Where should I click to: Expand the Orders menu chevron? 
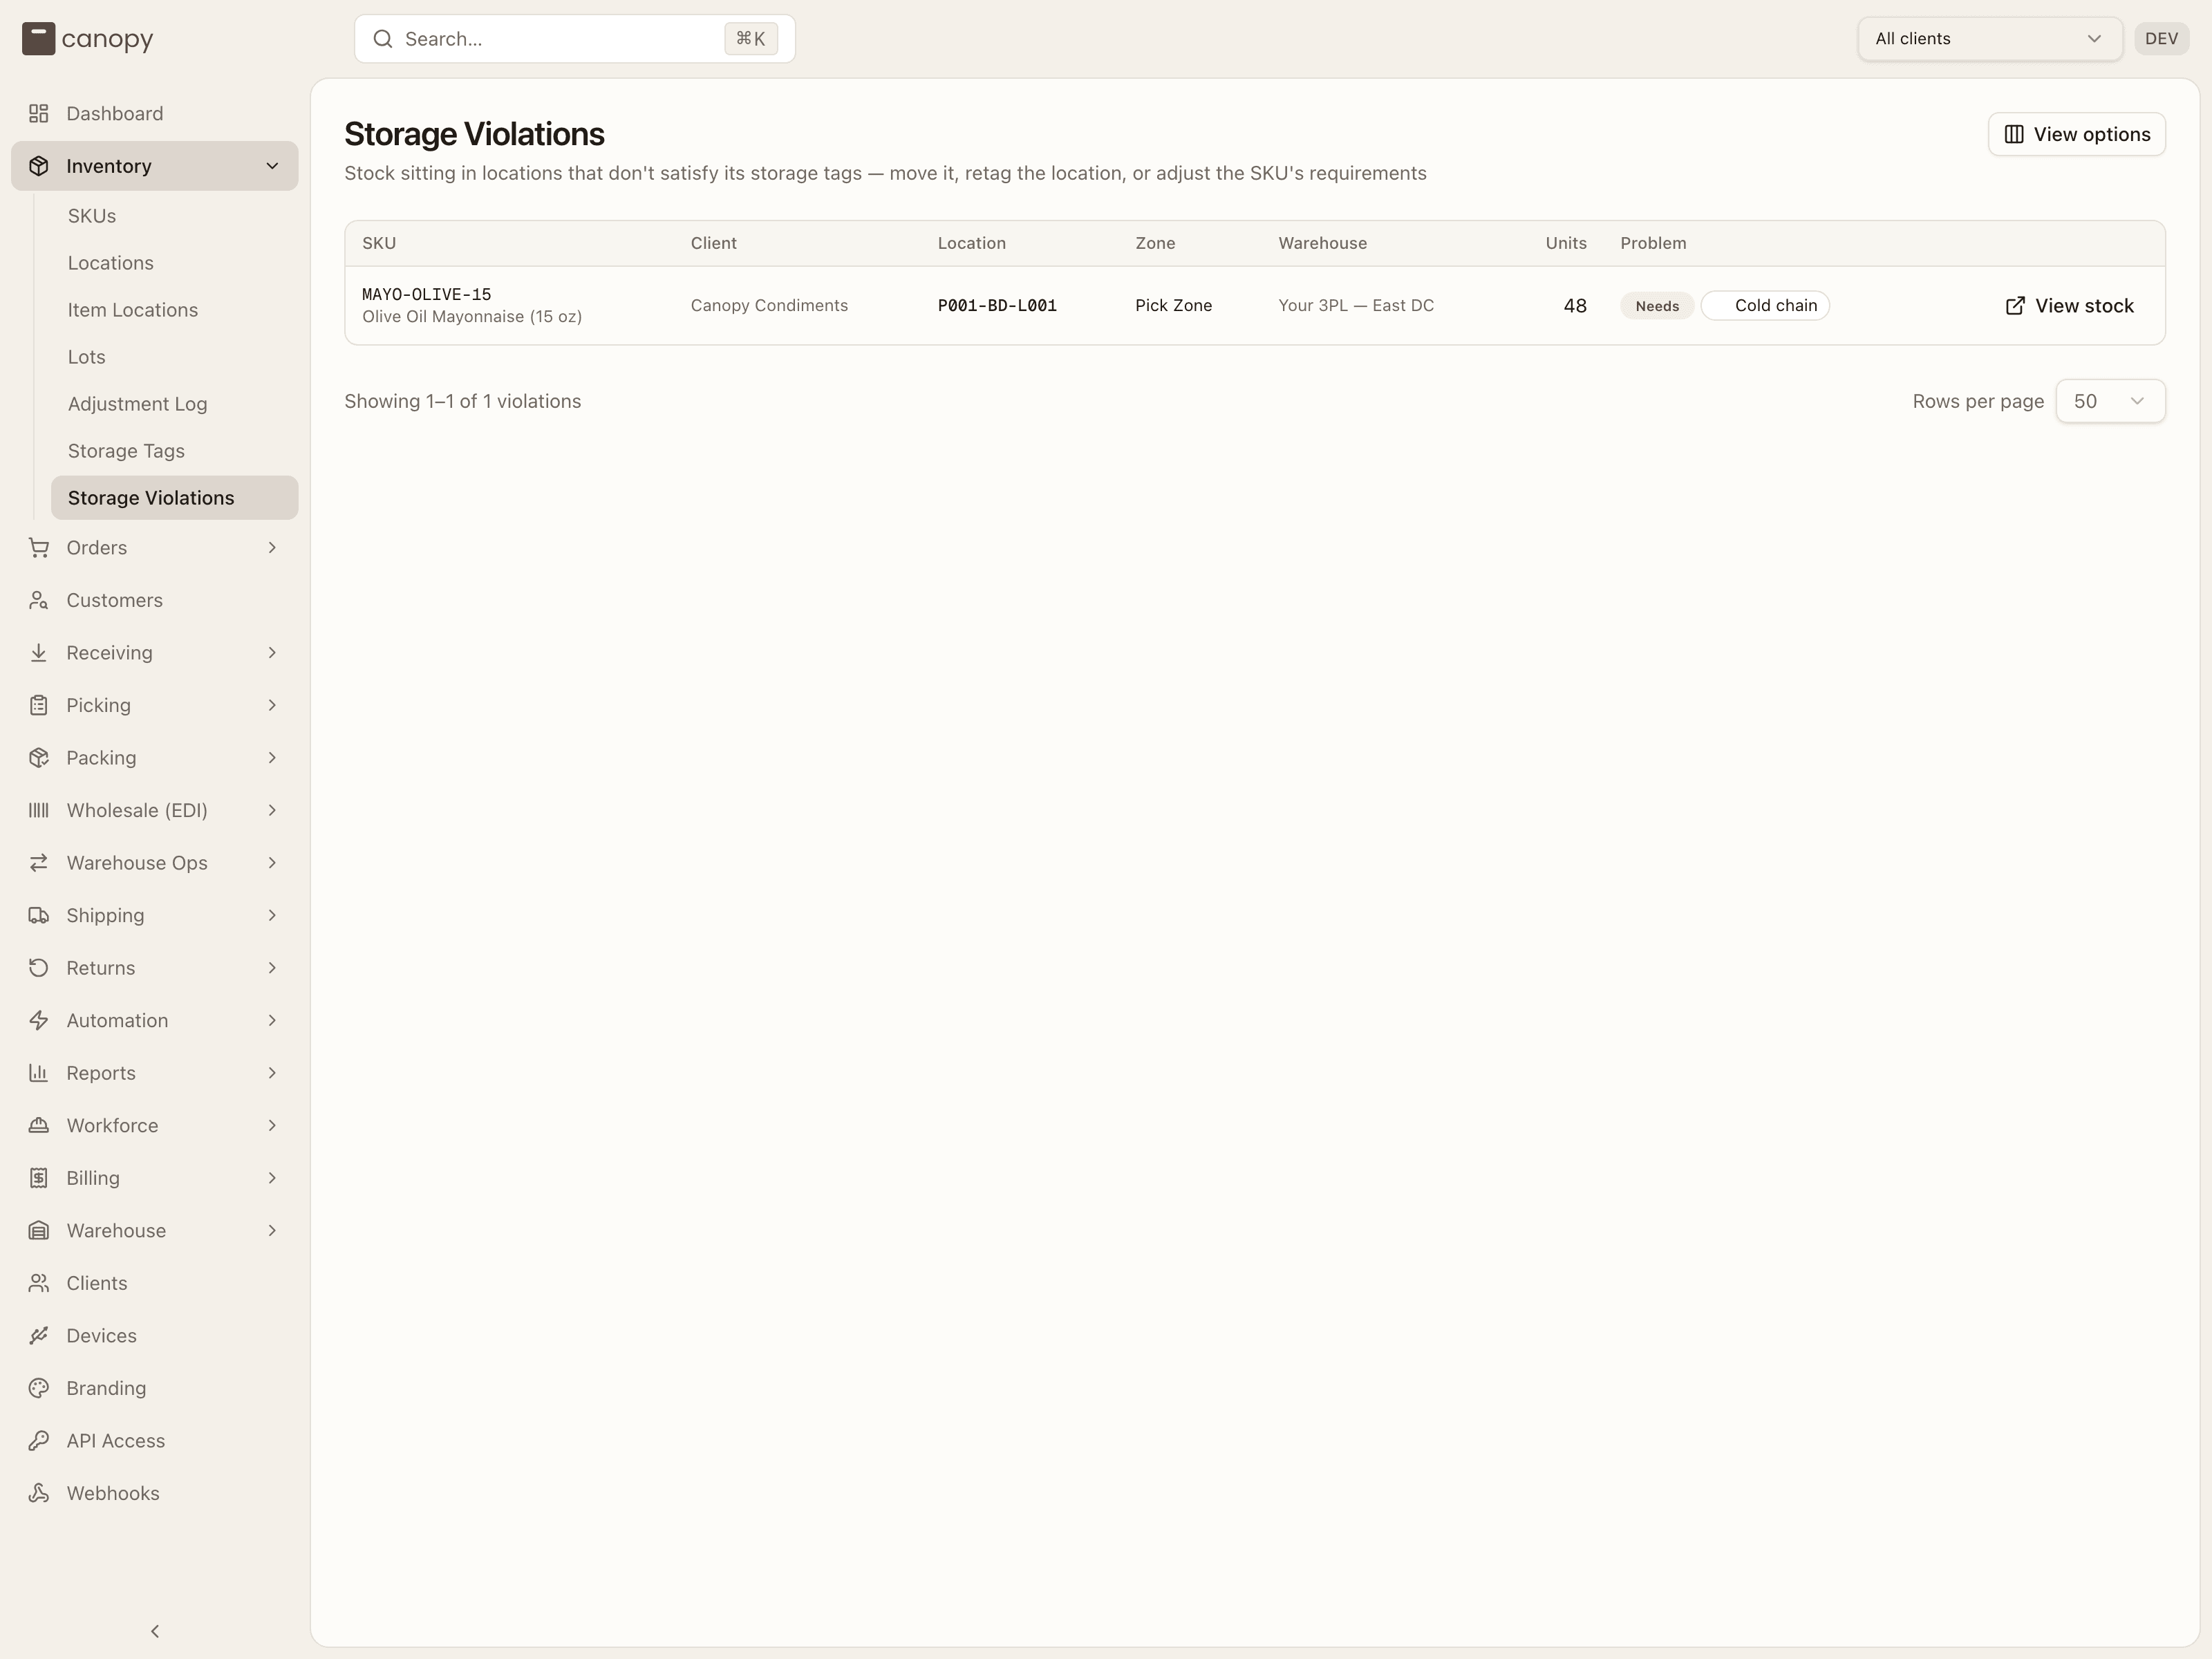click(x=272, y=548)
